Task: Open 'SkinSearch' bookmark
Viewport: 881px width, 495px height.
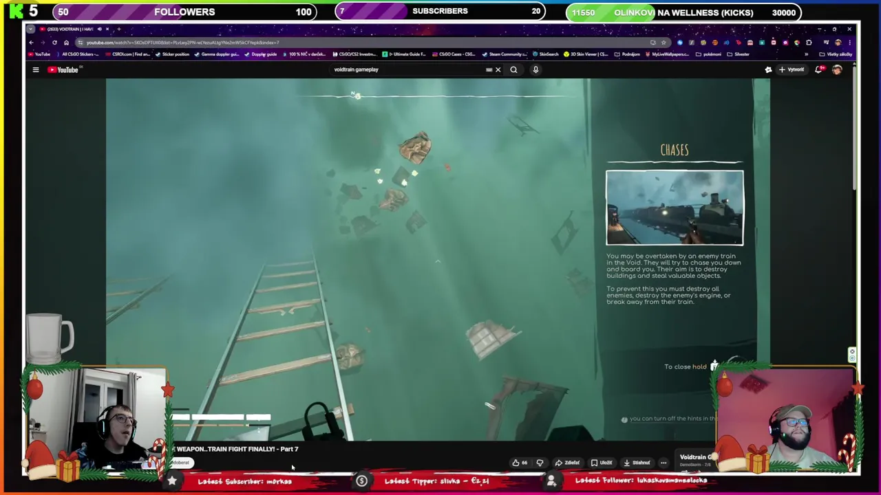Action: 546,54
